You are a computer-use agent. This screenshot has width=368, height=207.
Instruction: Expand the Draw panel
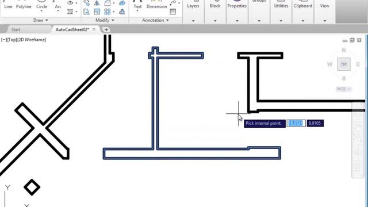click(x=41, y=21)
